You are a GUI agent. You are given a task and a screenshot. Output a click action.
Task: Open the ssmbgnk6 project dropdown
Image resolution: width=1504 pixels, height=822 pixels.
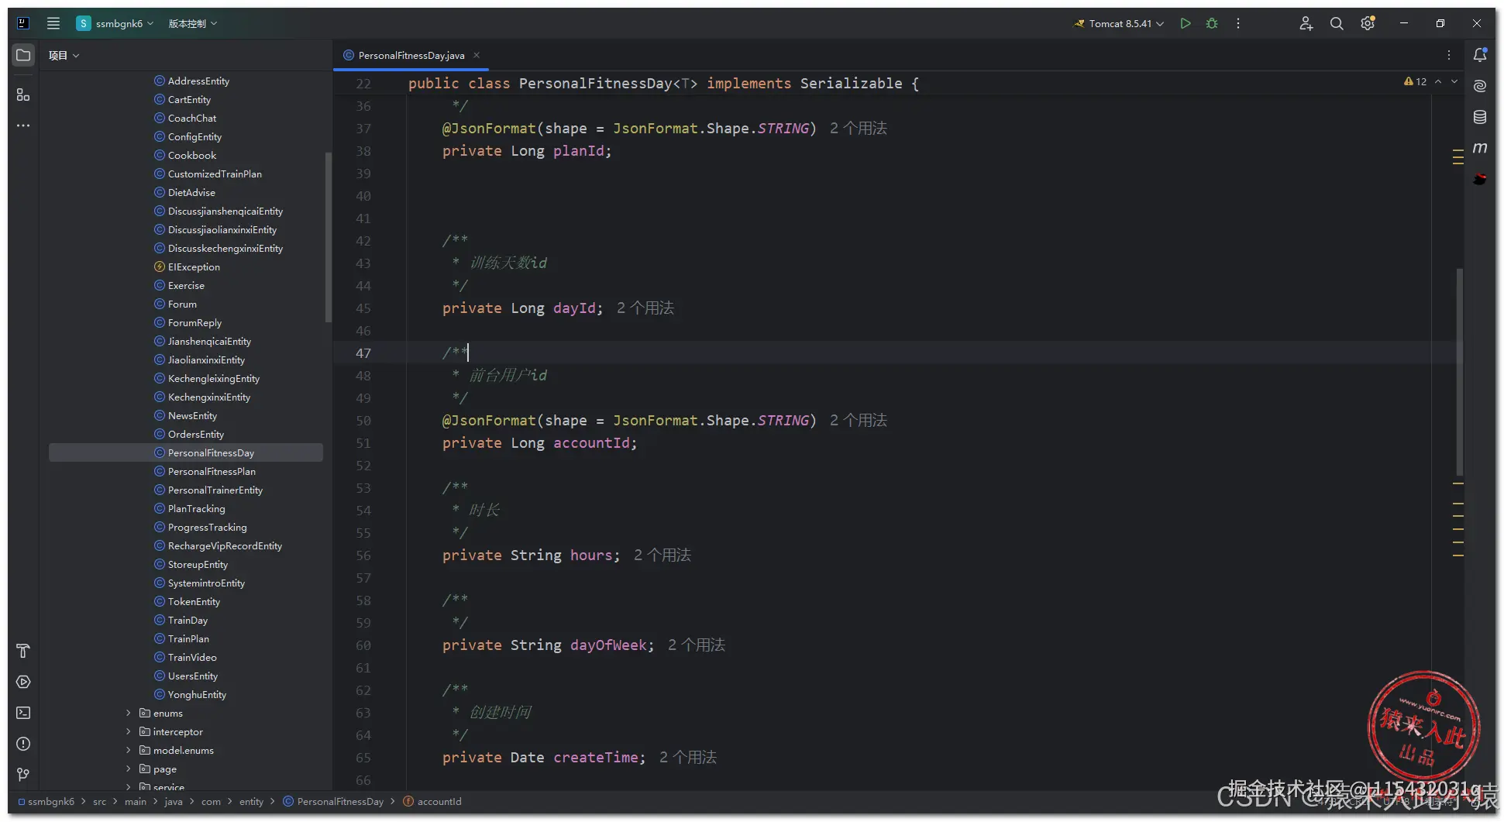pyautogui.click(x=115, y=23)
